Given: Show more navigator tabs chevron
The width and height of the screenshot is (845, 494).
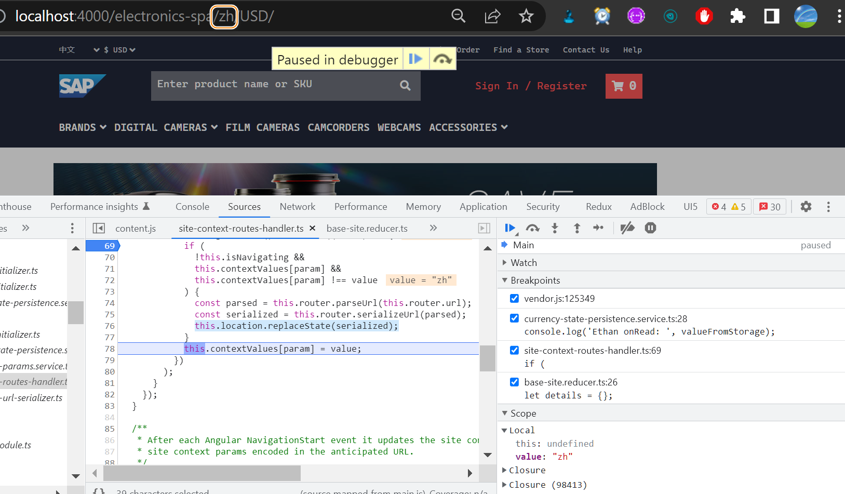Looking at the screenshot, I should (26, 228).
